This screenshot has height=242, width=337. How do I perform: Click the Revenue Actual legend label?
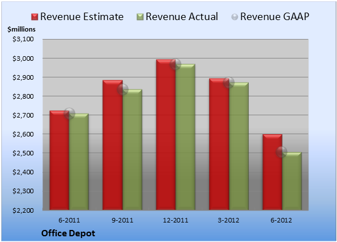click(182, 17)
